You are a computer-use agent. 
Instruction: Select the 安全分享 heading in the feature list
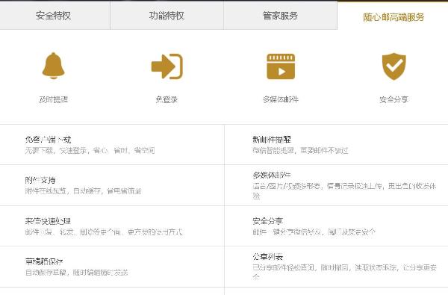pyautogui.click(x=268, y=221)
